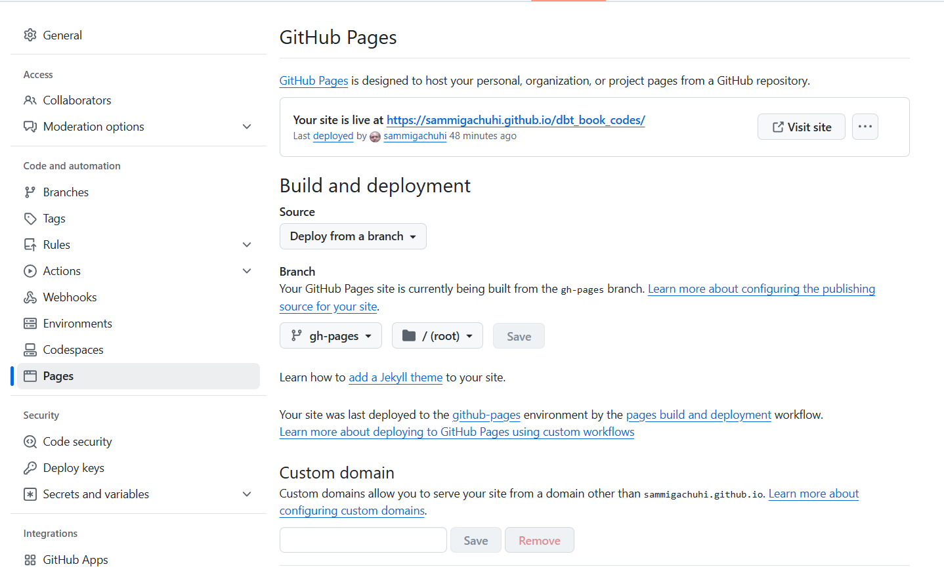
Task: Go to General settings page
Action: [x=139, y=35]
